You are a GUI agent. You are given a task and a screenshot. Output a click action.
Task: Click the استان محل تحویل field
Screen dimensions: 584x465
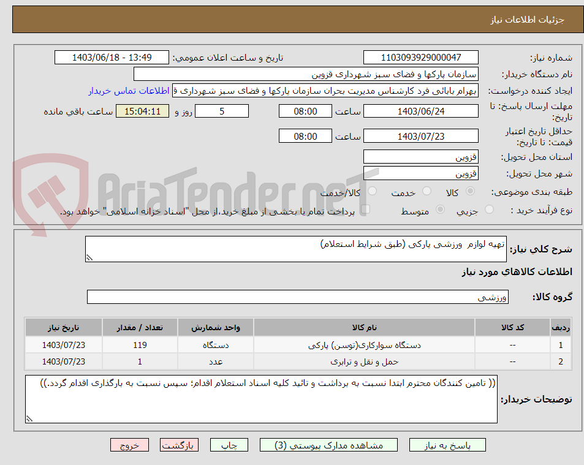tap(421, 157)
